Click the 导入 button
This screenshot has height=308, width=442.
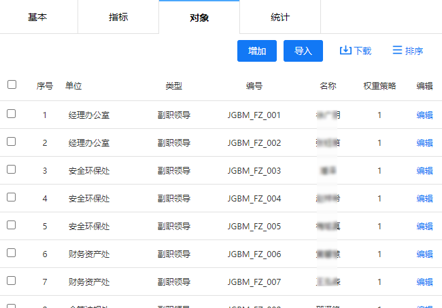pyautogui.click(x=303, y=51)
